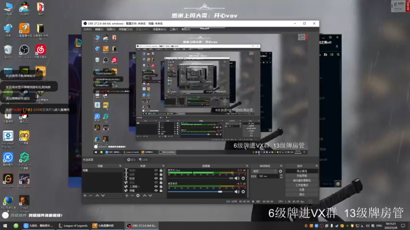Open the Wallpaper Engine desktop shortcut

click(8, 140)
